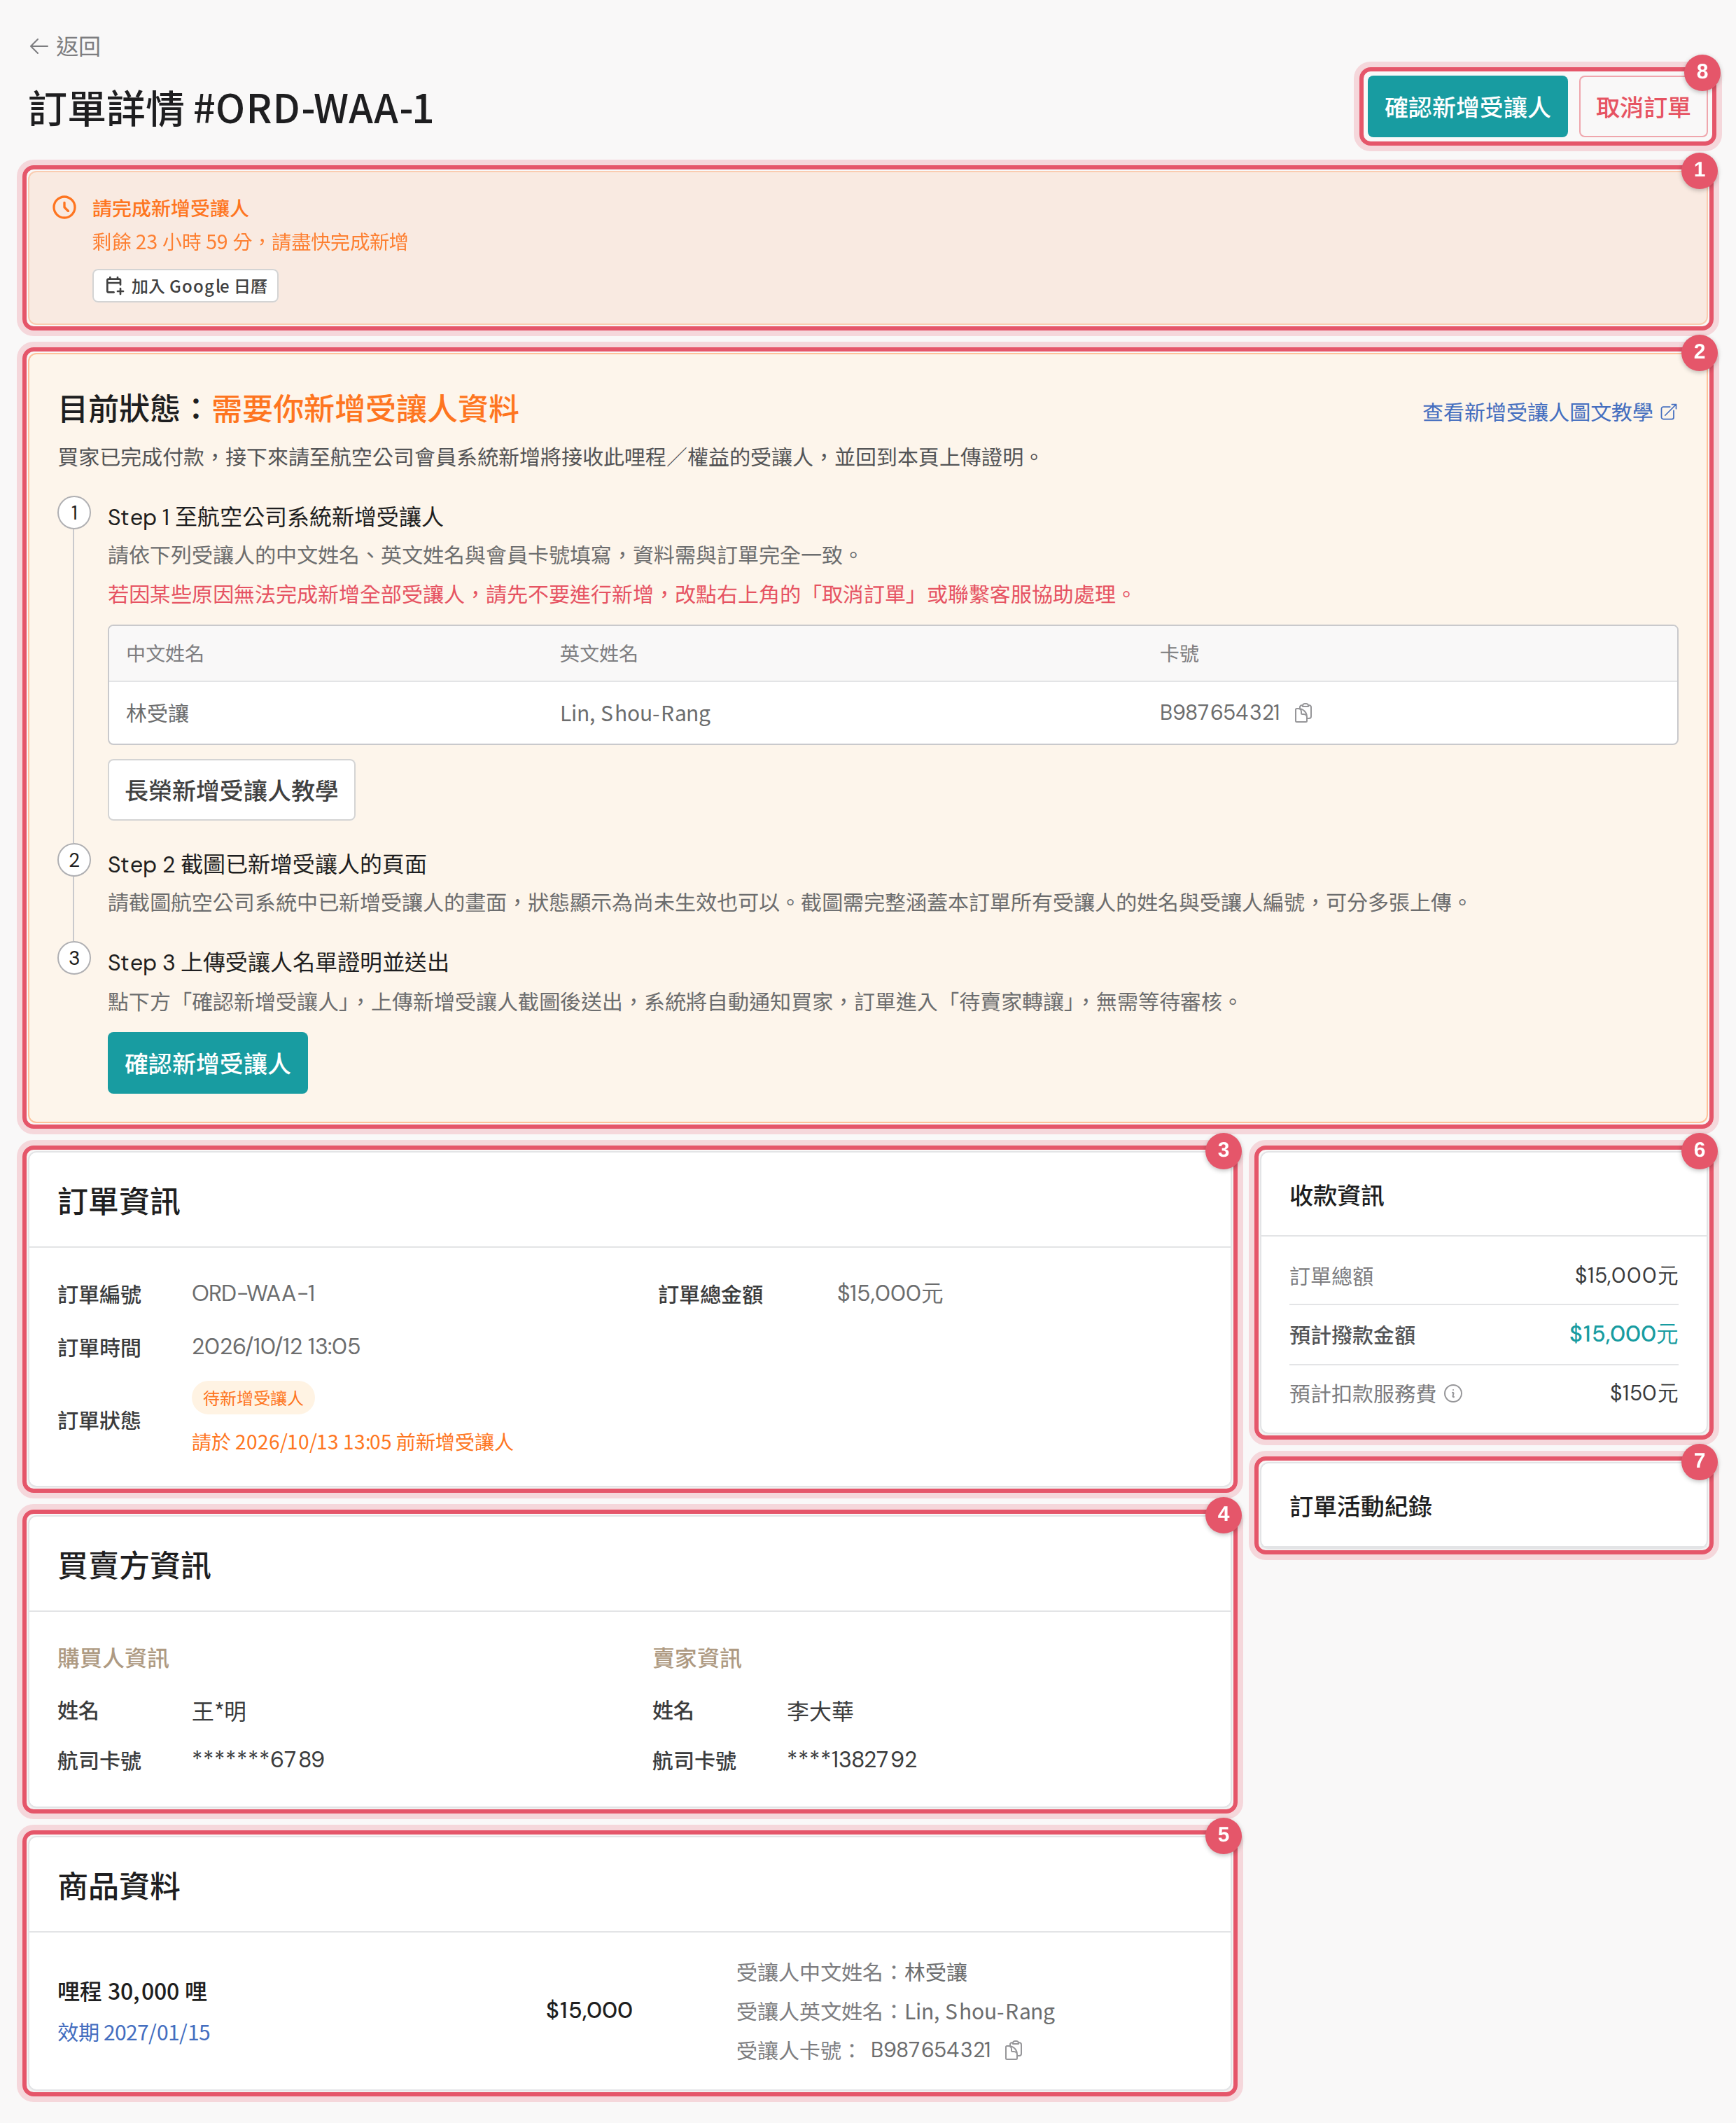Click the order time 2026/10/12 13:05
The height and width of the screenshot is (2123, 1736).
(x=276, y=1346)
